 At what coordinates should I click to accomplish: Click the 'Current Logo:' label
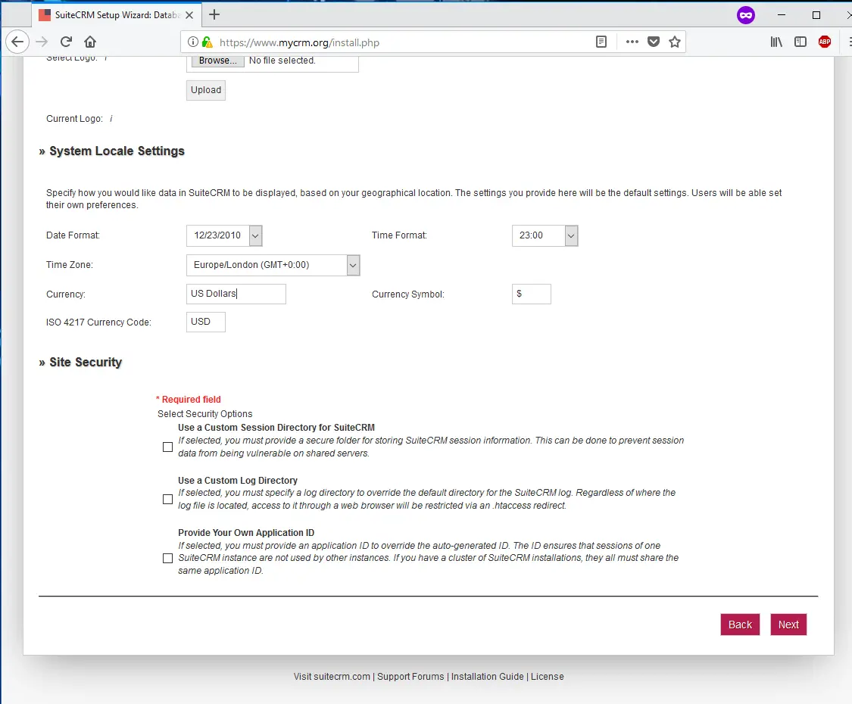tap(74, 119)
